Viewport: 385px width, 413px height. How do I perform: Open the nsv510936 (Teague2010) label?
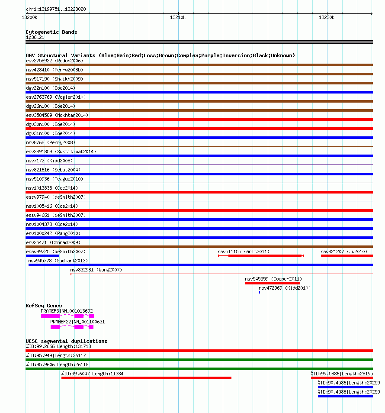[55, 179]
